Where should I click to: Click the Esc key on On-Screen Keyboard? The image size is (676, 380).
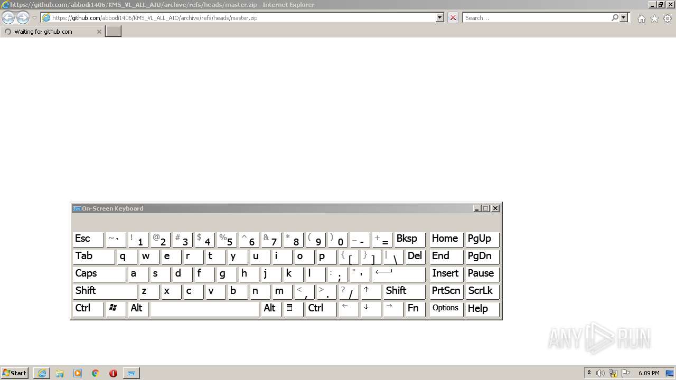pyautogui.click(x=88, y=239)
